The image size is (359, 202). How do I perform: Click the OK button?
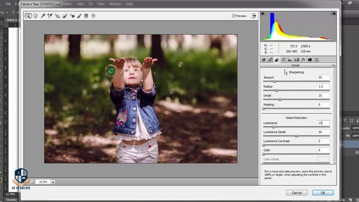(323, 193)
